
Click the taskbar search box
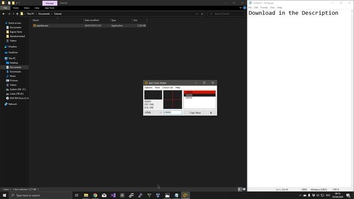click(x=40, y=195)
